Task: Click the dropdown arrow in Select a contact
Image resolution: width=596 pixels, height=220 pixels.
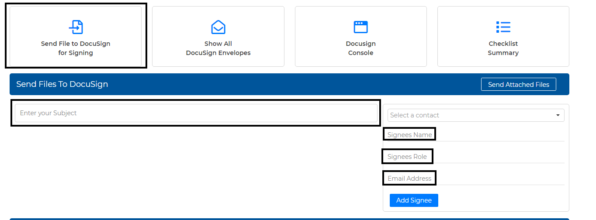Action: click(558, 115)
